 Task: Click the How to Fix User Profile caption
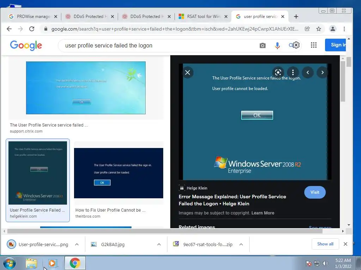tap(110, 210)
